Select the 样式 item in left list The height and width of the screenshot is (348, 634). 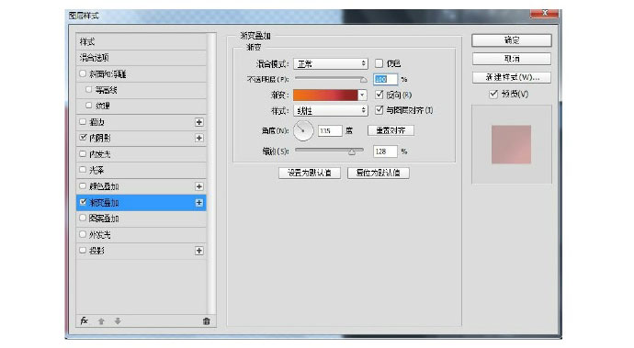pyautogui.click(x=142, y=41)
